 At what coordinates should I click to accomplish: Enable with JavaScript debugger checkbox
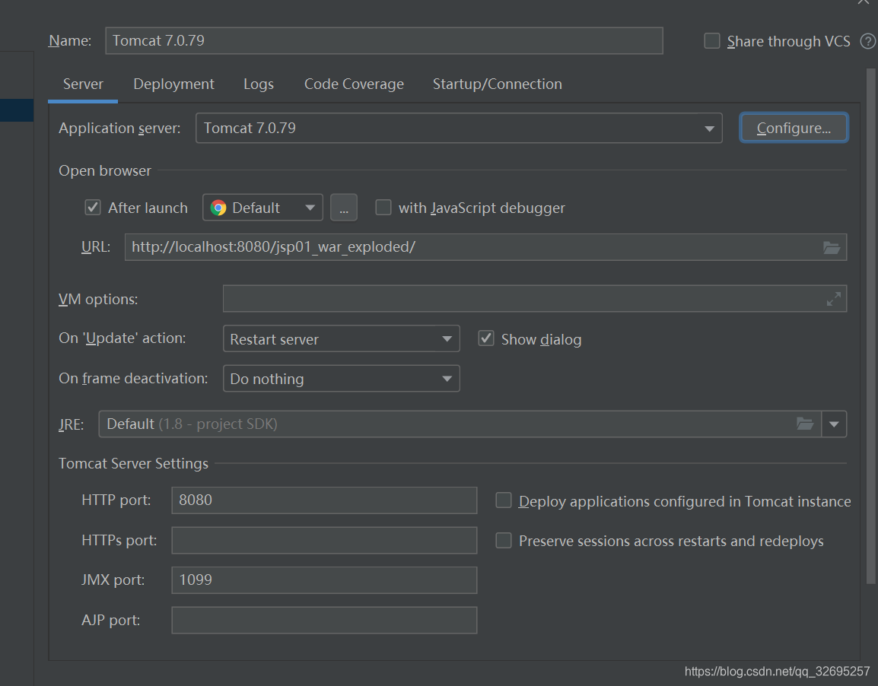point(383,208)
